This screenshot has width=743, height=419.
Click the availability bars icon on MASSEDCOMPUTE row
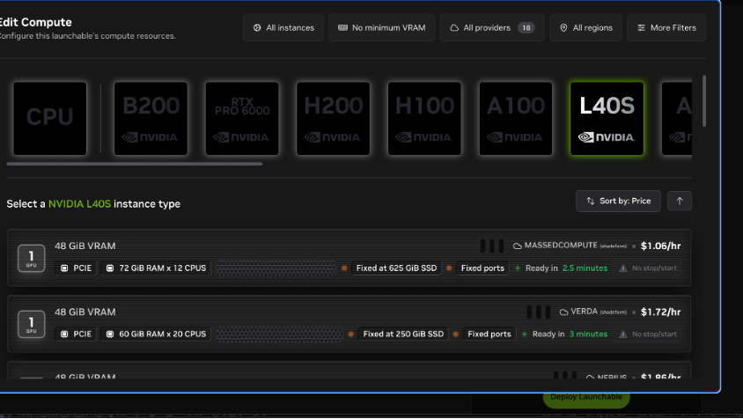492,246
